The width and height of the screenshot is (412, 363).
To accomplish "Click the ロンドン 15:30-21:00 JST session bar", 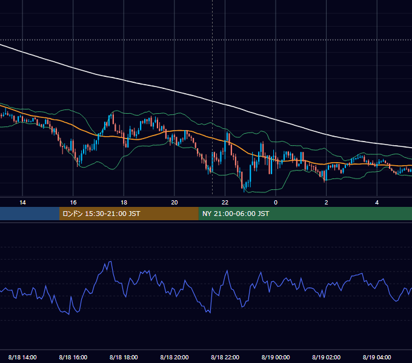I will 128,214.
